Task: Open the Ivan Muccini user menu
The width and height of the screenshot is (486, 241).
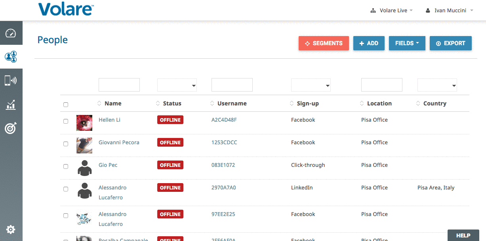Action: point(450,11)
